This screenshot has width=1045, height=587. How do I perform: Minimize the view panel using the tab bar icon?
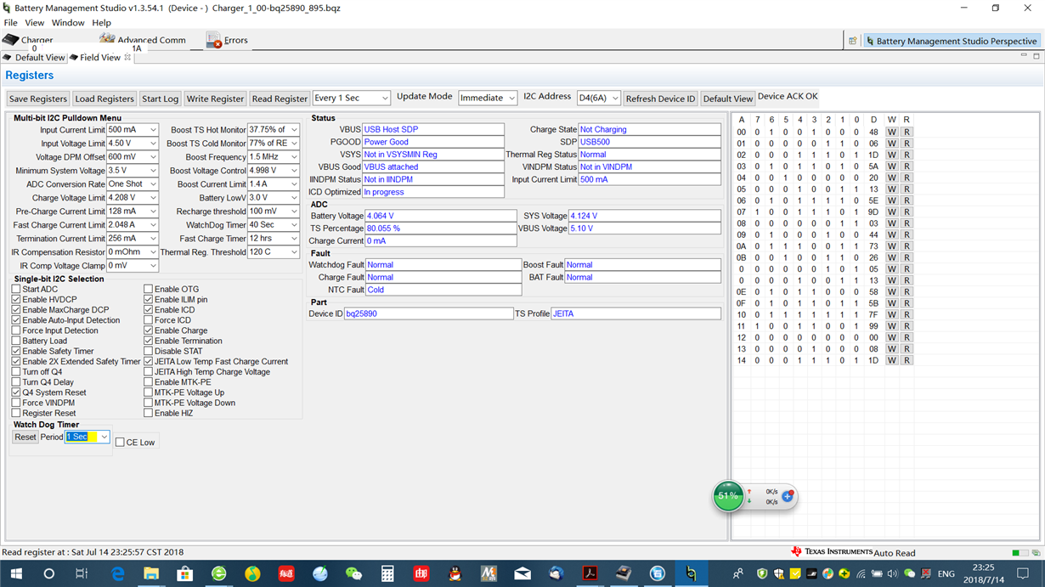(1024, 56)
